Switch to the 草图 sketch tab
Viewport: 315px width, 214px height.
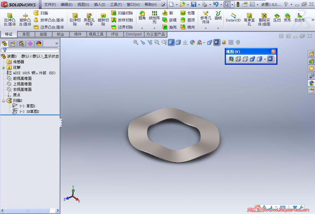(x=26, y=34)
